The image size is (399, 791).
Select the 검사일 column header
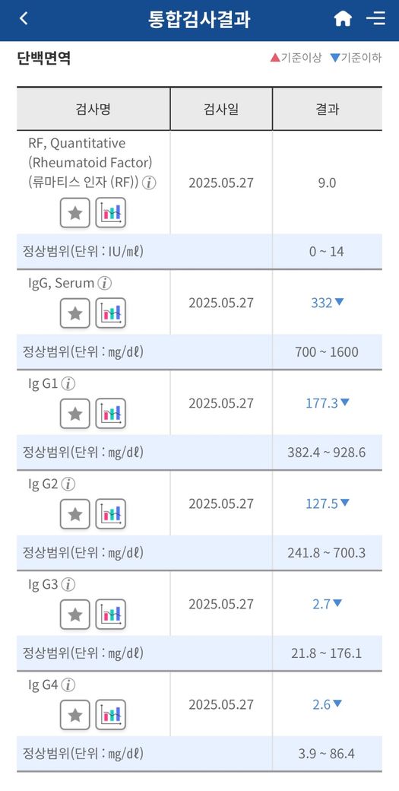click(x=221, y=109)
